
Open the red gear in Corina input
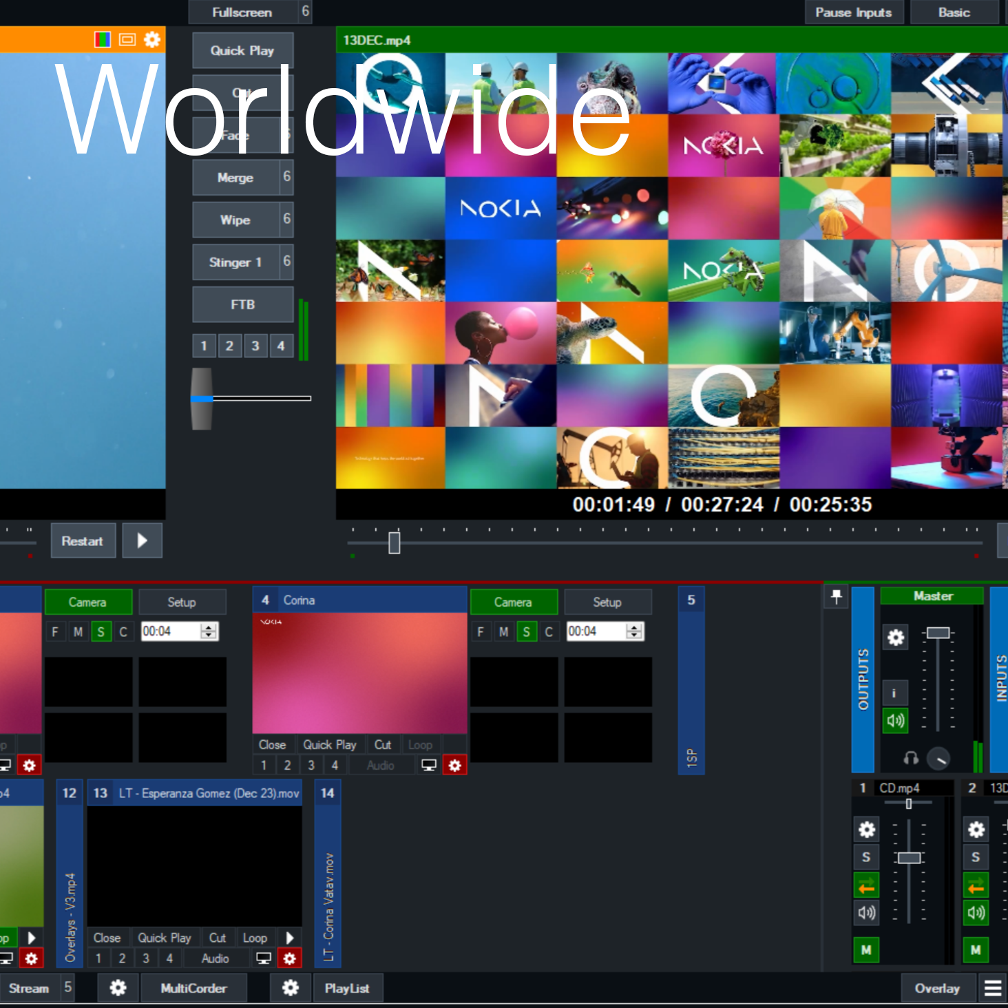454,765
